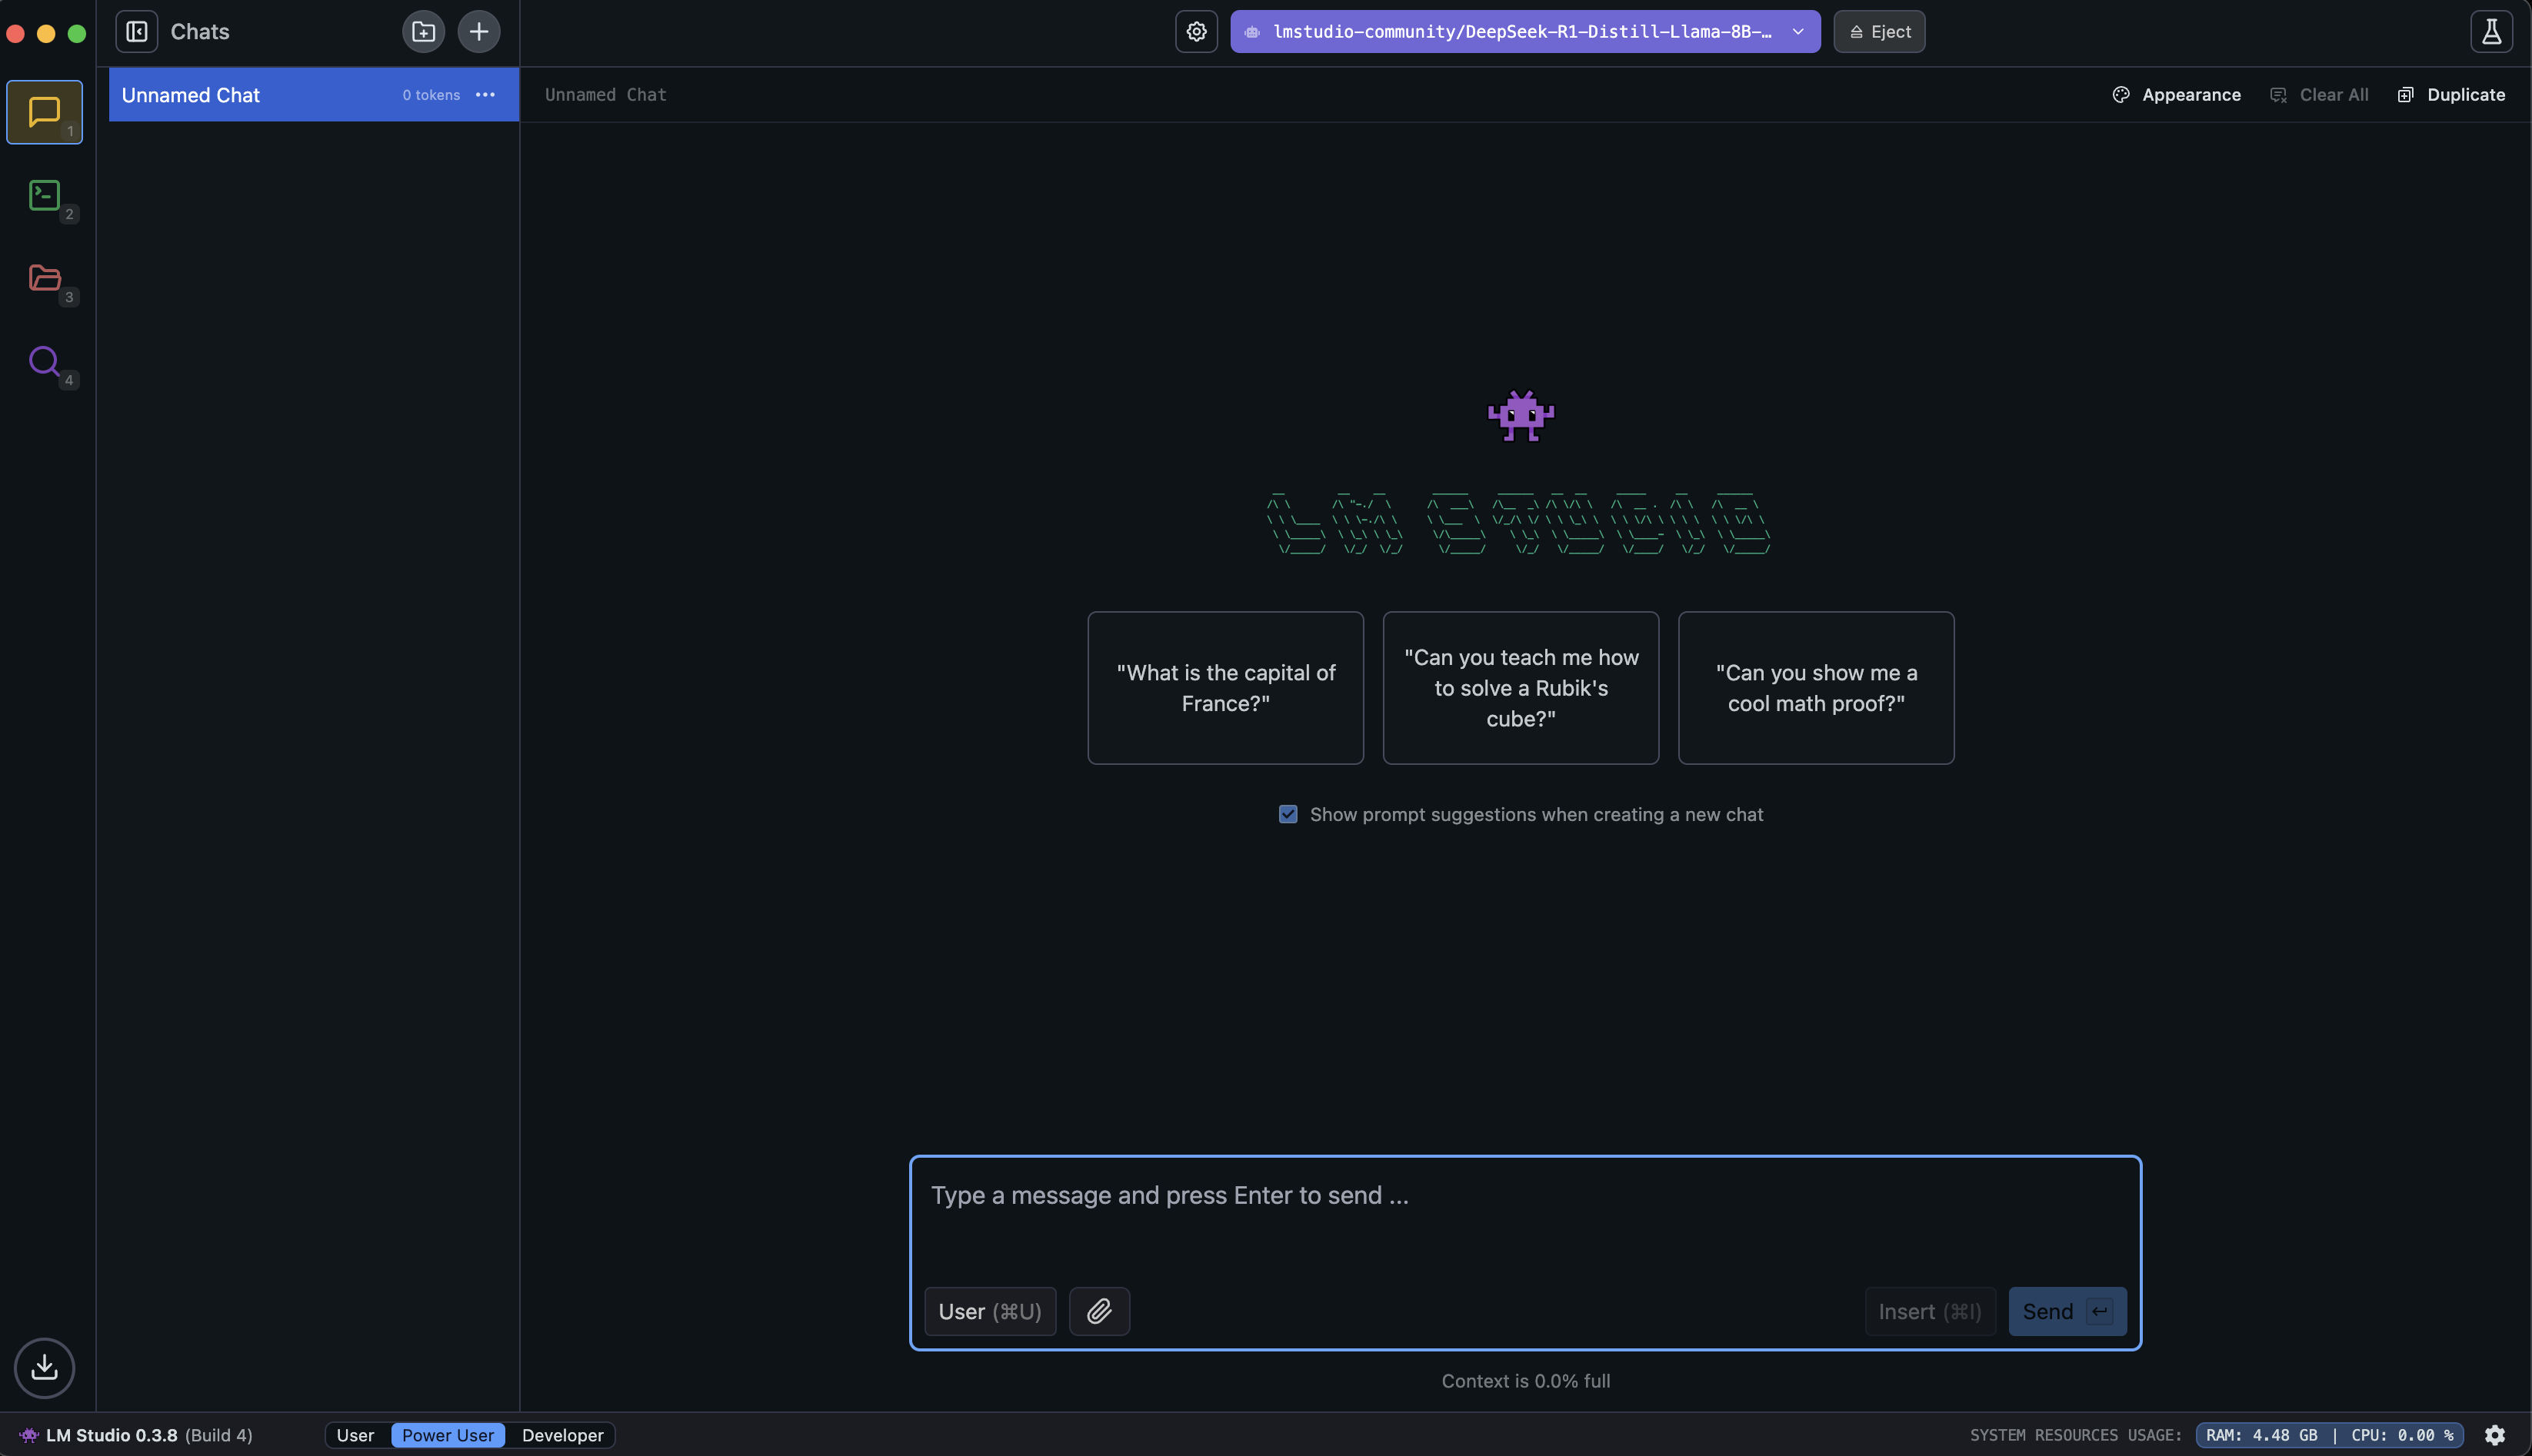
Task: Attach a file with the paperclip icon
Action: pyautogui.click(x=1098, y=1311)
